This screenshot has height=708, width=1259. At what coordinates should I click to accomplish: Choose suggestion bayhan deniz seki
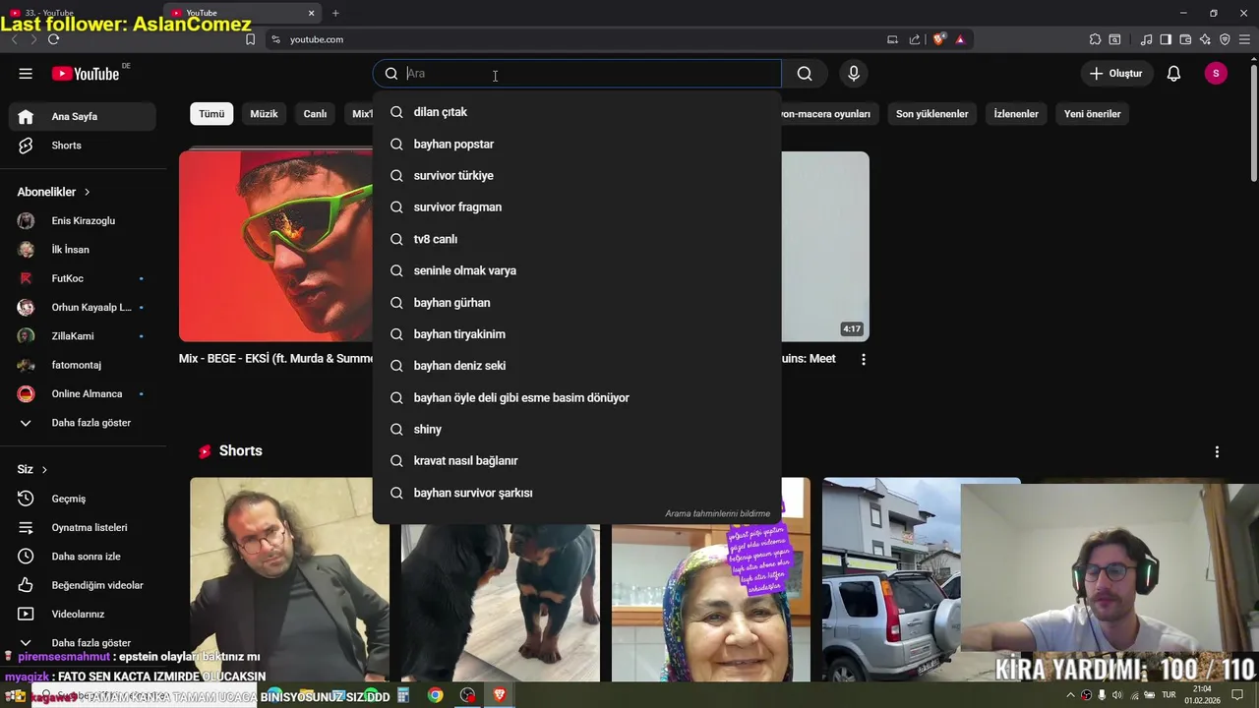click(576, 366)
